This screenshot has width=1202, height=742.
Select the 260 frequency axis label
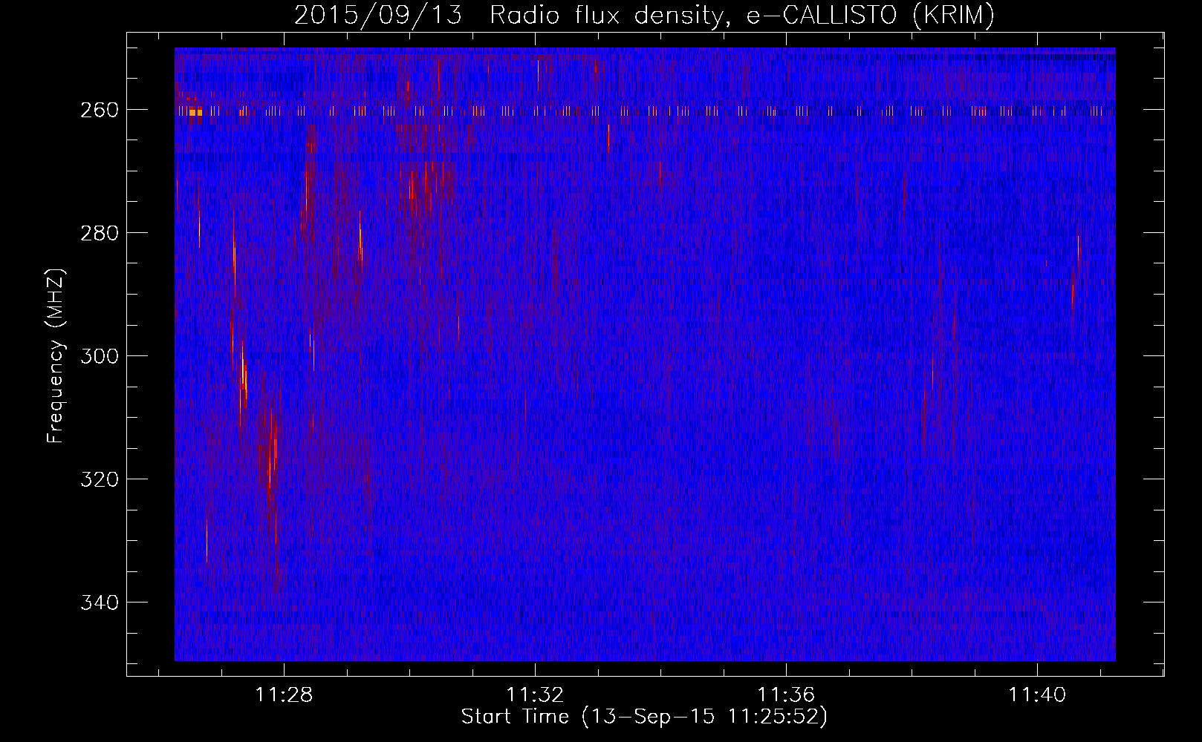click(x=100, y=110)
